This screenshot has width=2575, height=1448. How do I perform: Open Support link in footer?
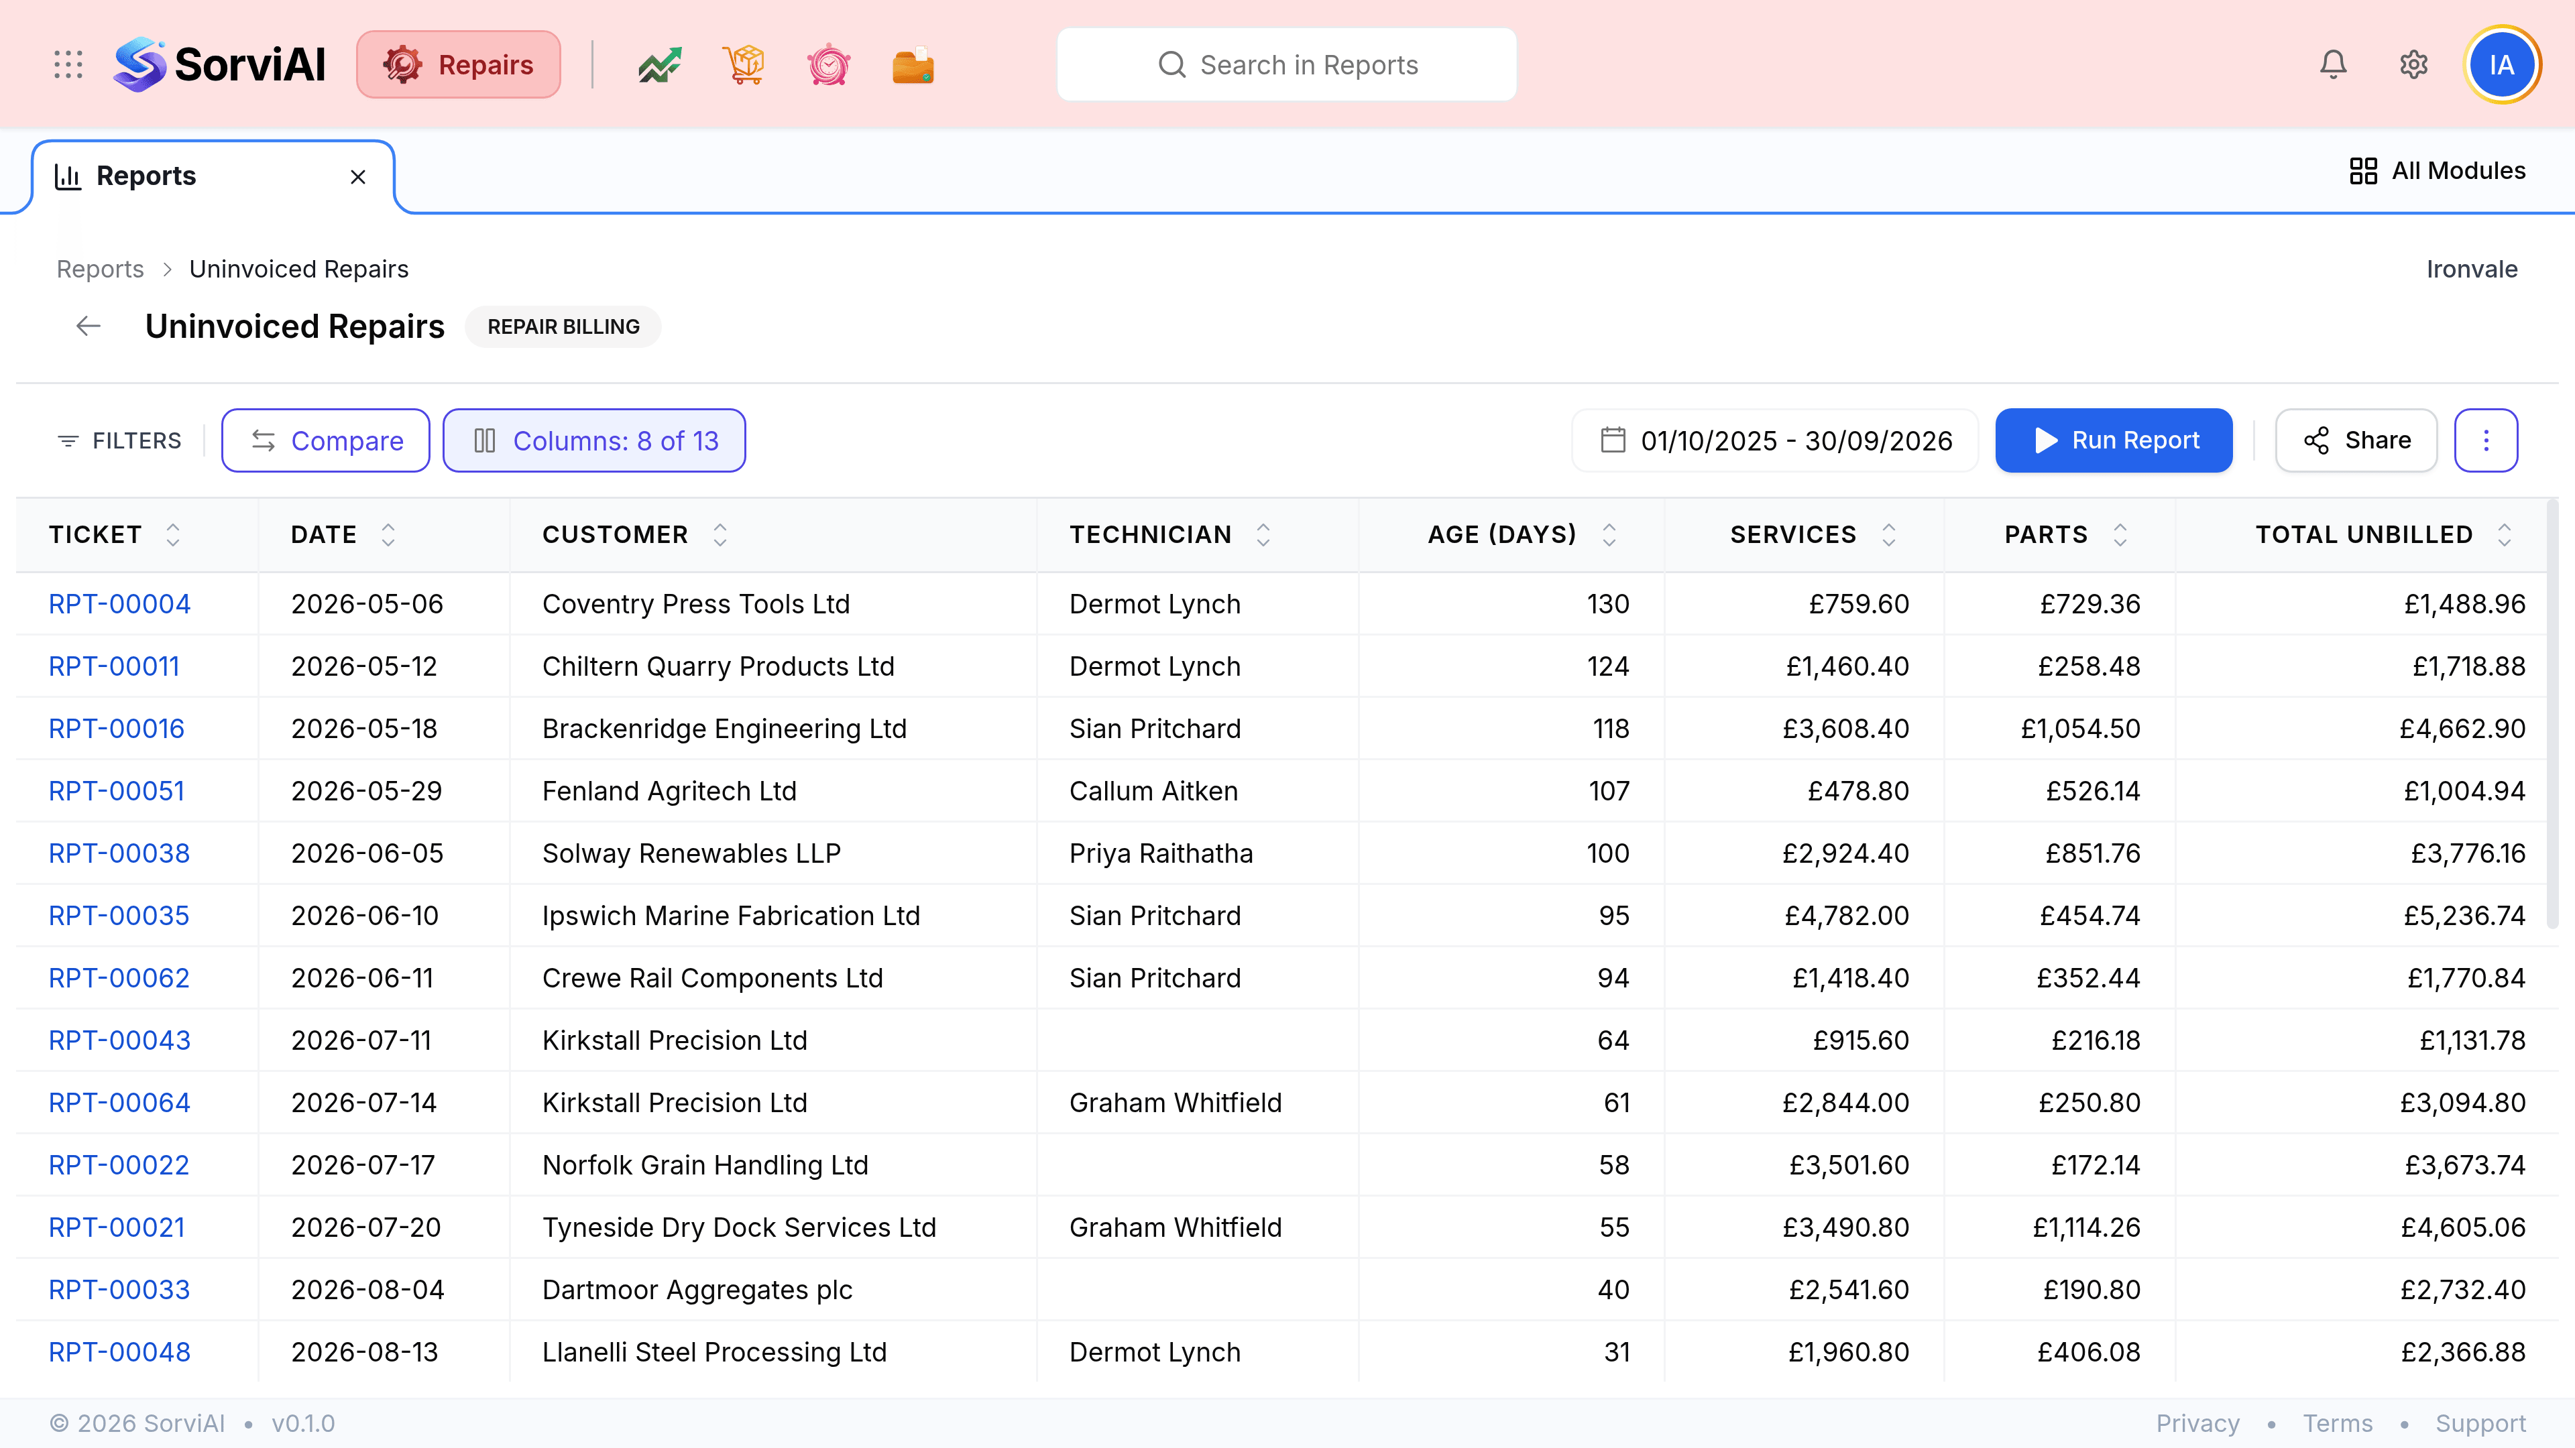pos(2480,1423)
